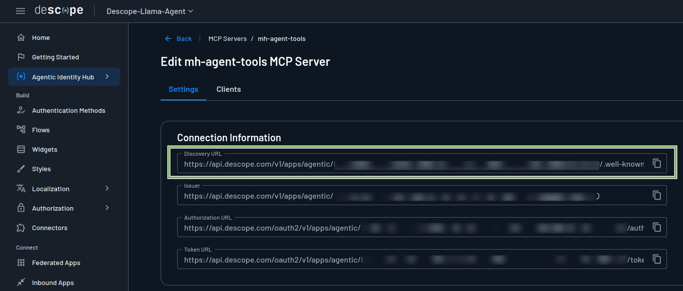Click the Discovery URL field
This screenshot has width=683, height=291.
click(422, 163)
